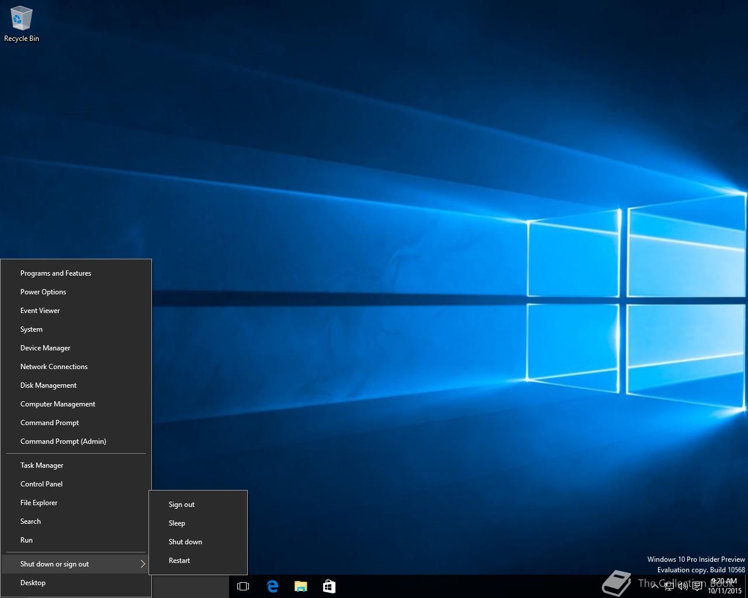The height and width of the screenshot is (598, 748).
Task: Open the Action Center notification icon
Action: pyautogui.click(x=697, y=586)
